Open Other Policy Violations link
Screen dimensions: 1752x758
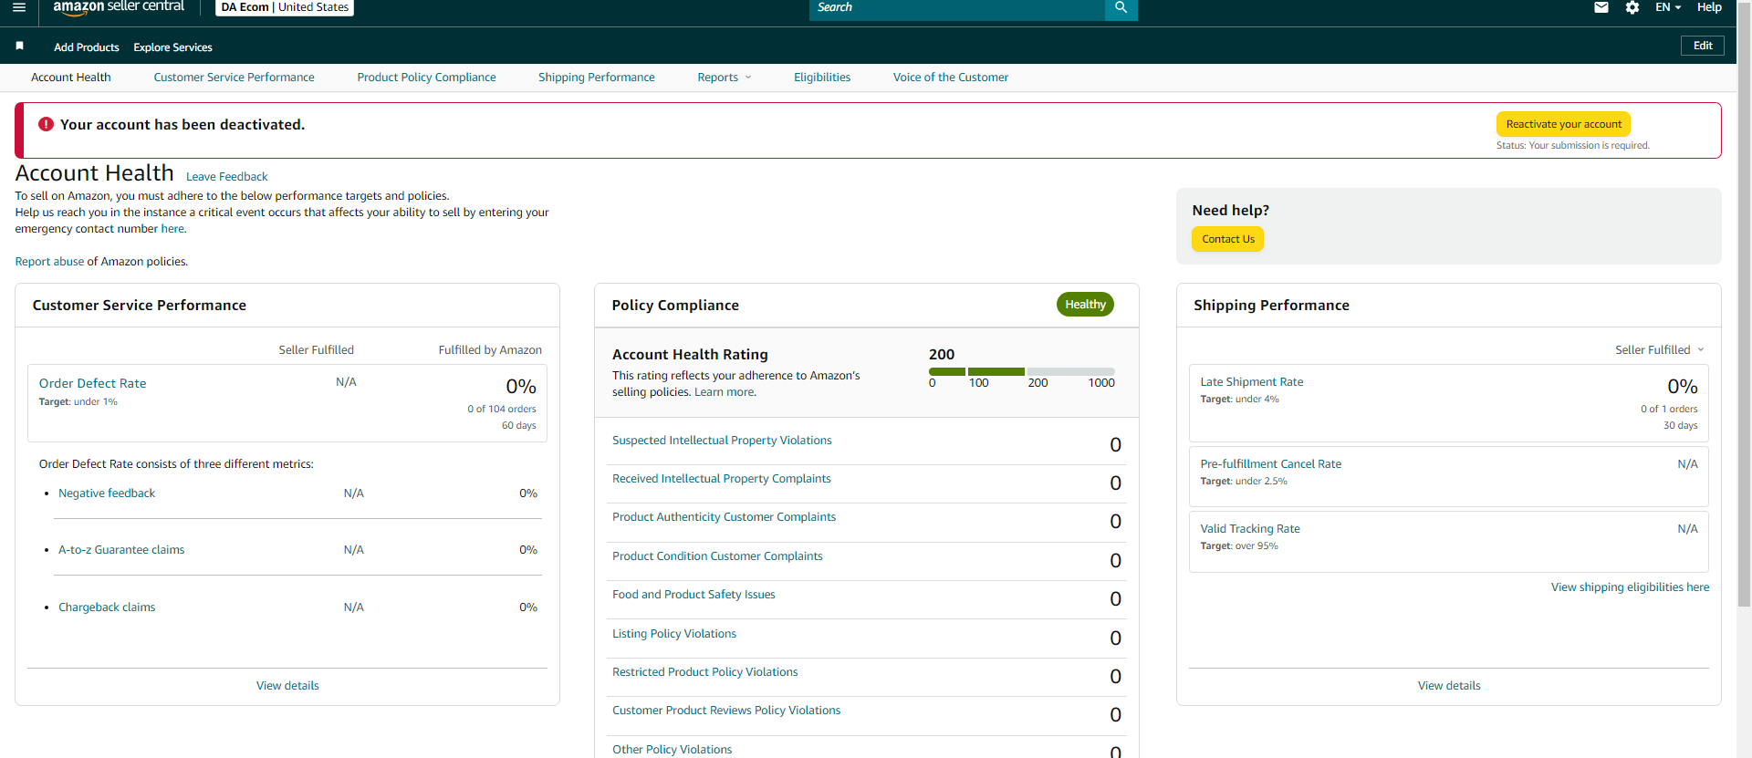point(672,750)
